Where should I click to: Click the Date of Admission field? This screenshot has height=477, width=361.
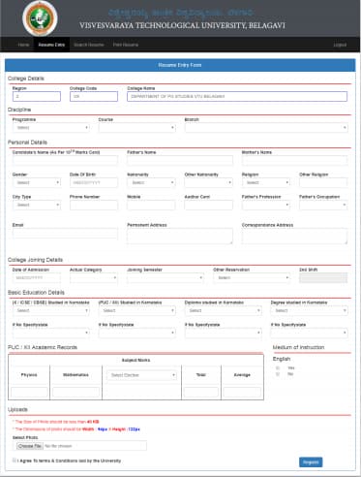click(37, 278)
